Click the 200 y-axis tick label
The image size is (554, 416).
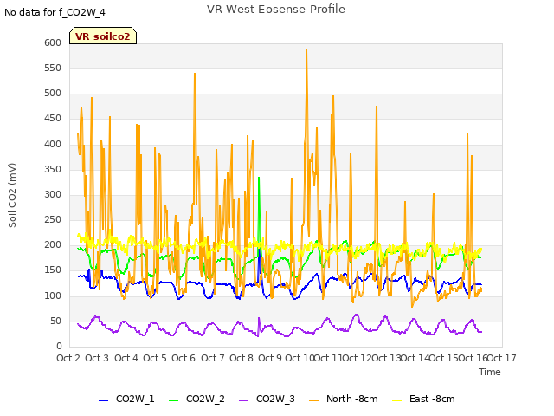pos(53,244)
